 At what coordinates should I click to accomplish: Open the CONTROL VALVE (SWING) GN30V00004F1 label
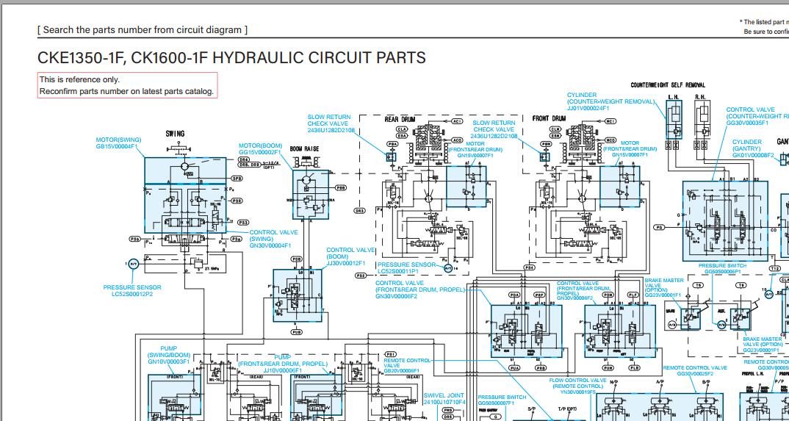pos(274,239)
